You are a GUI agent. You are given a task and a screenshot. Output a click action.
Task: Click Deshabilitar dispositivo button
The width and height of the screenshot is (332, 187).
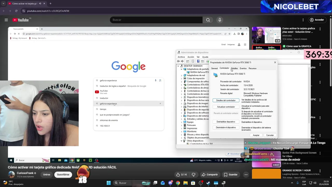(226, 122)
